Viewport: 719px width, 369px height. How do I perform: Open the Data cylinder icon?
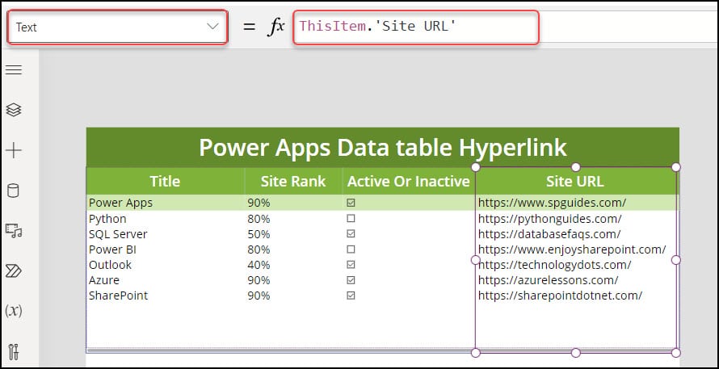pyautogui.click(x=13, y=191)
